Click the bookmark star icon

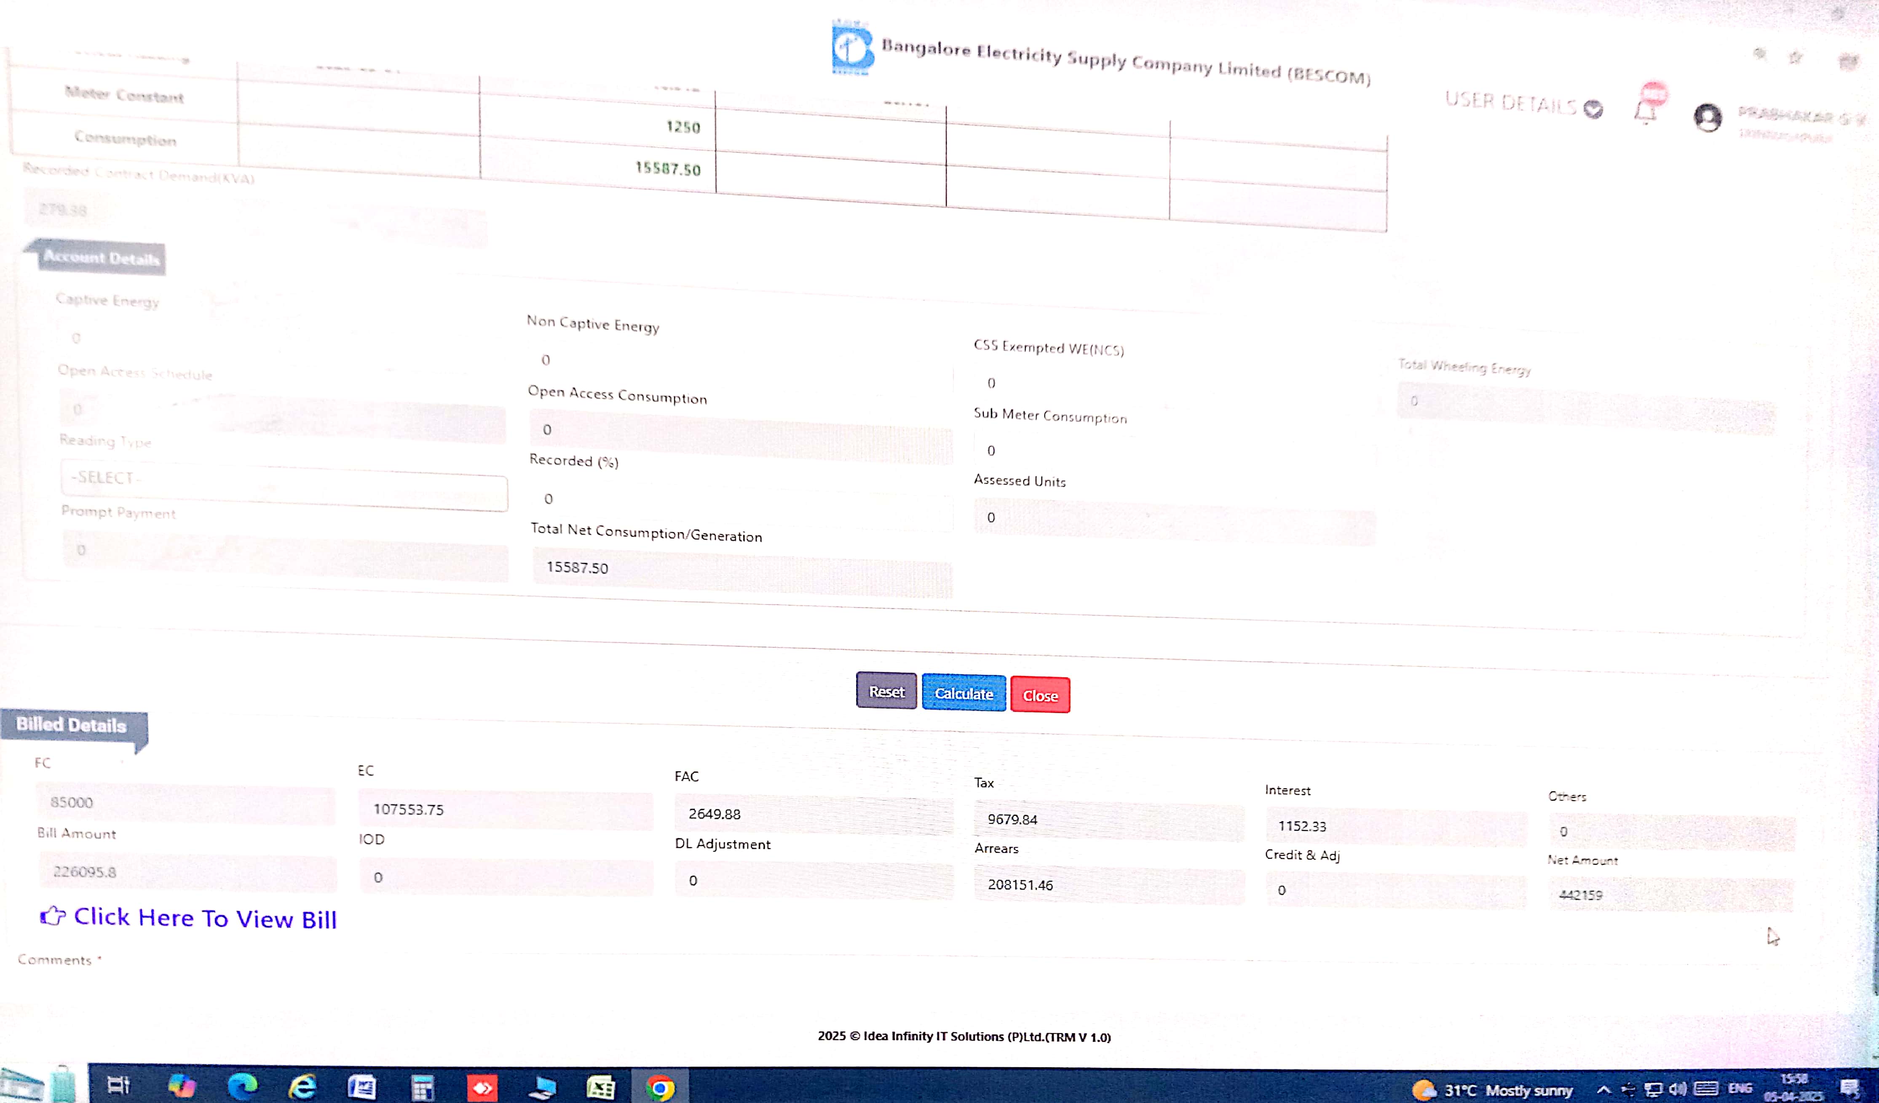click(1796, 57)
